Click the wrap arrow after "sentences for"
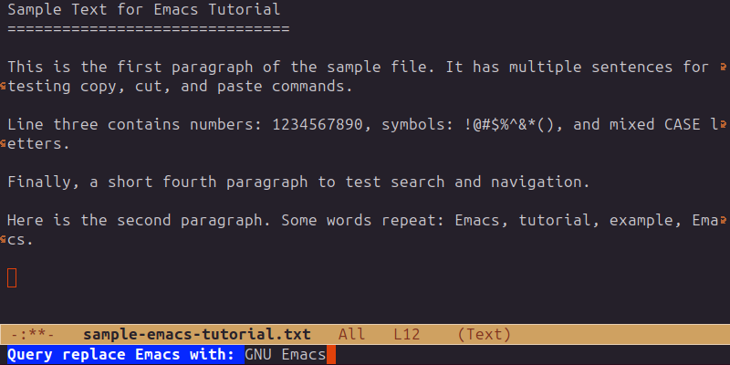 [x=724, y=67]
